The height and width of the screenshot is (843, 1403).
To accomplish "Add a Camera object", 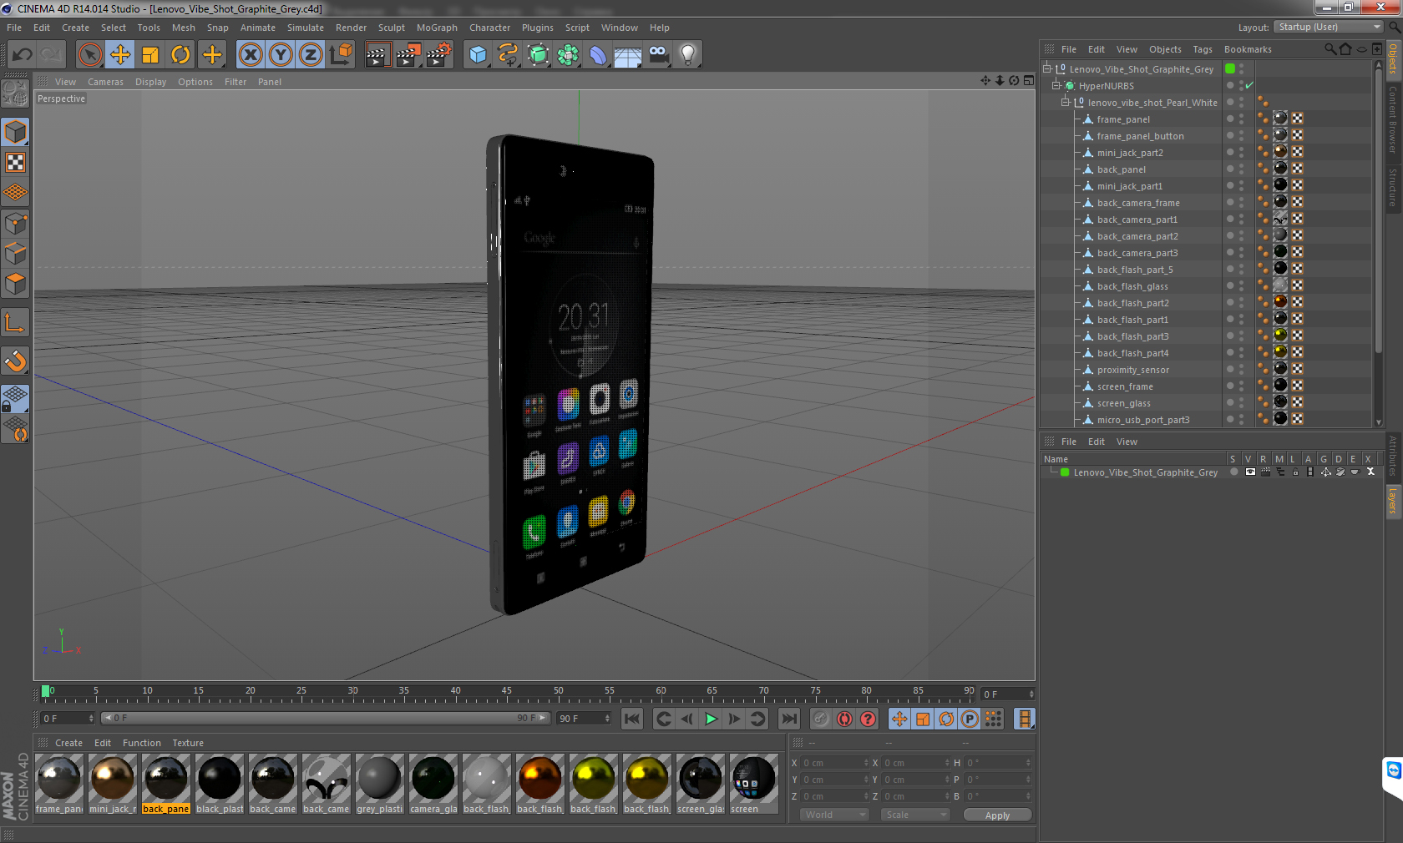I will [x=658, y=55].
